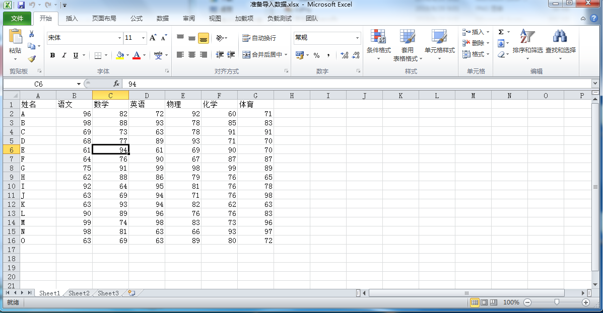Click the Save icon in quick access toolbar

20,5
